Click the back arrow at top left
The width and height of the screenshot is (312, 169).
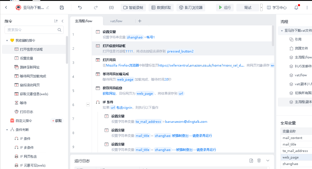point(6,8)
